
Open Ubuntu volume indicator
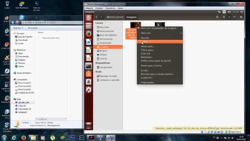click(x=229, y=12)
